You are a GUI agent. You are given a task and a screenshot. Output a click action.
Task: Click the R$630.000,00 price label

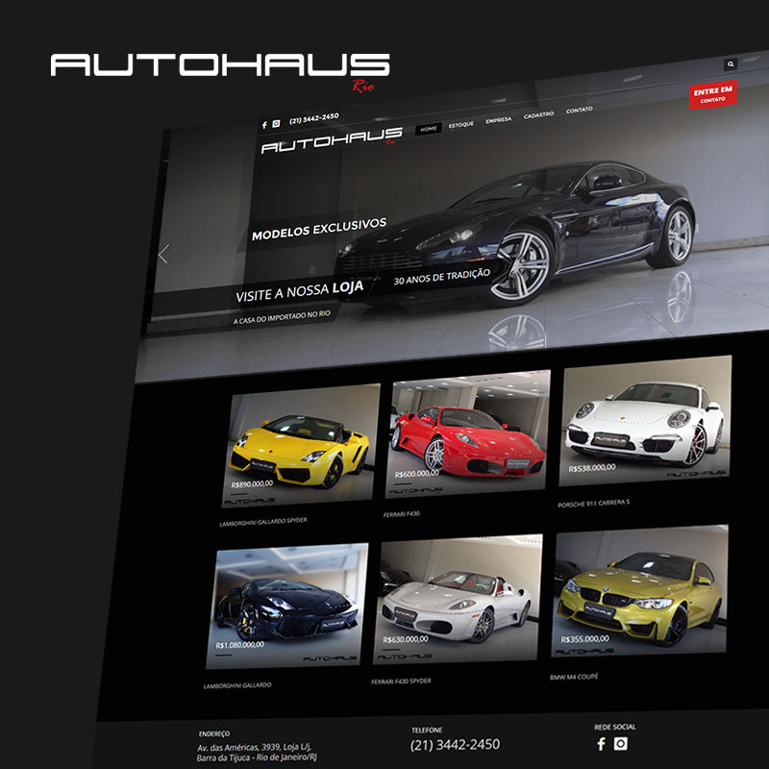406,639
